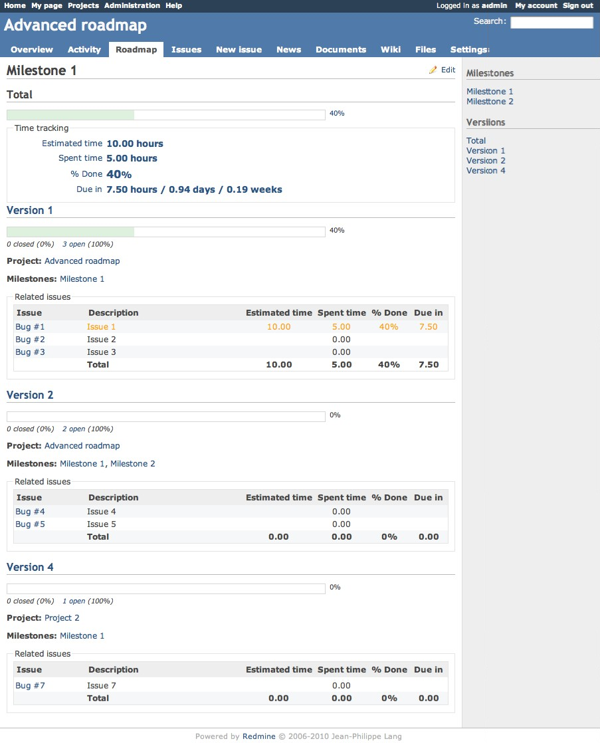Open the 3 open issues link
Viewport: 600px width, 743px height.
pyautogui.click(x=74, y=244)
